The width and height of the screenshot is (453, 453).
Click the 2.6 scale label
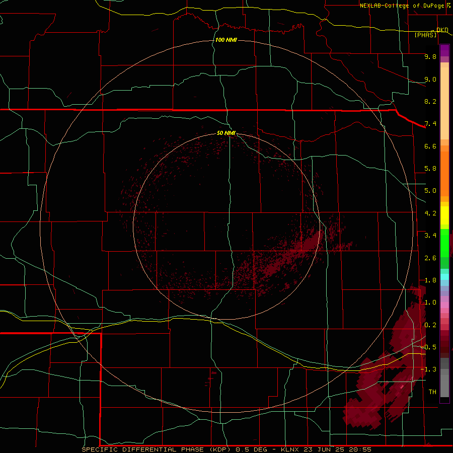(x=430, y=258)
